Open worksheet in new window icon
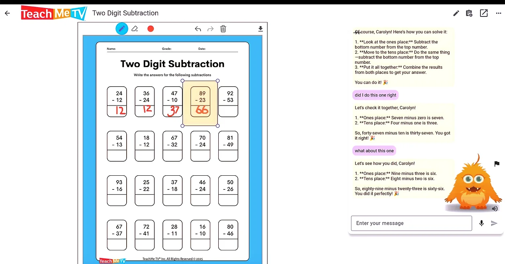Image resolution: width=505 pixels, height=264 pixels. pos(484,13)
